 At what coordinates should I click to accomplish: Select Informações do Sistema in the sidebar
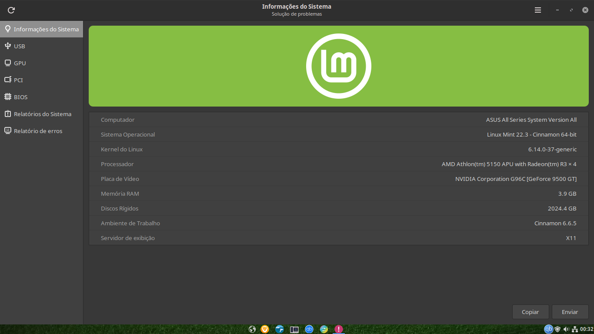(x=41, y=29)
